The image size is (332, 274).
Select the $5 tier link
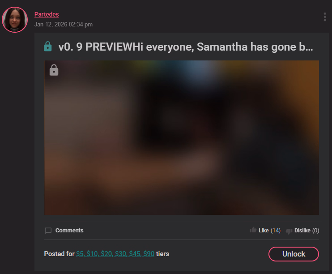pos(81,254)
